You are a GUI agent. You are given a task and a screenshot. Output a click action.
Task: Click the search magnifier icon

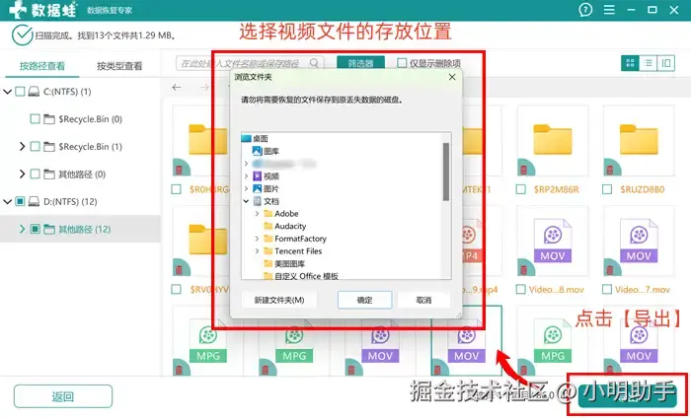(314, 63)
